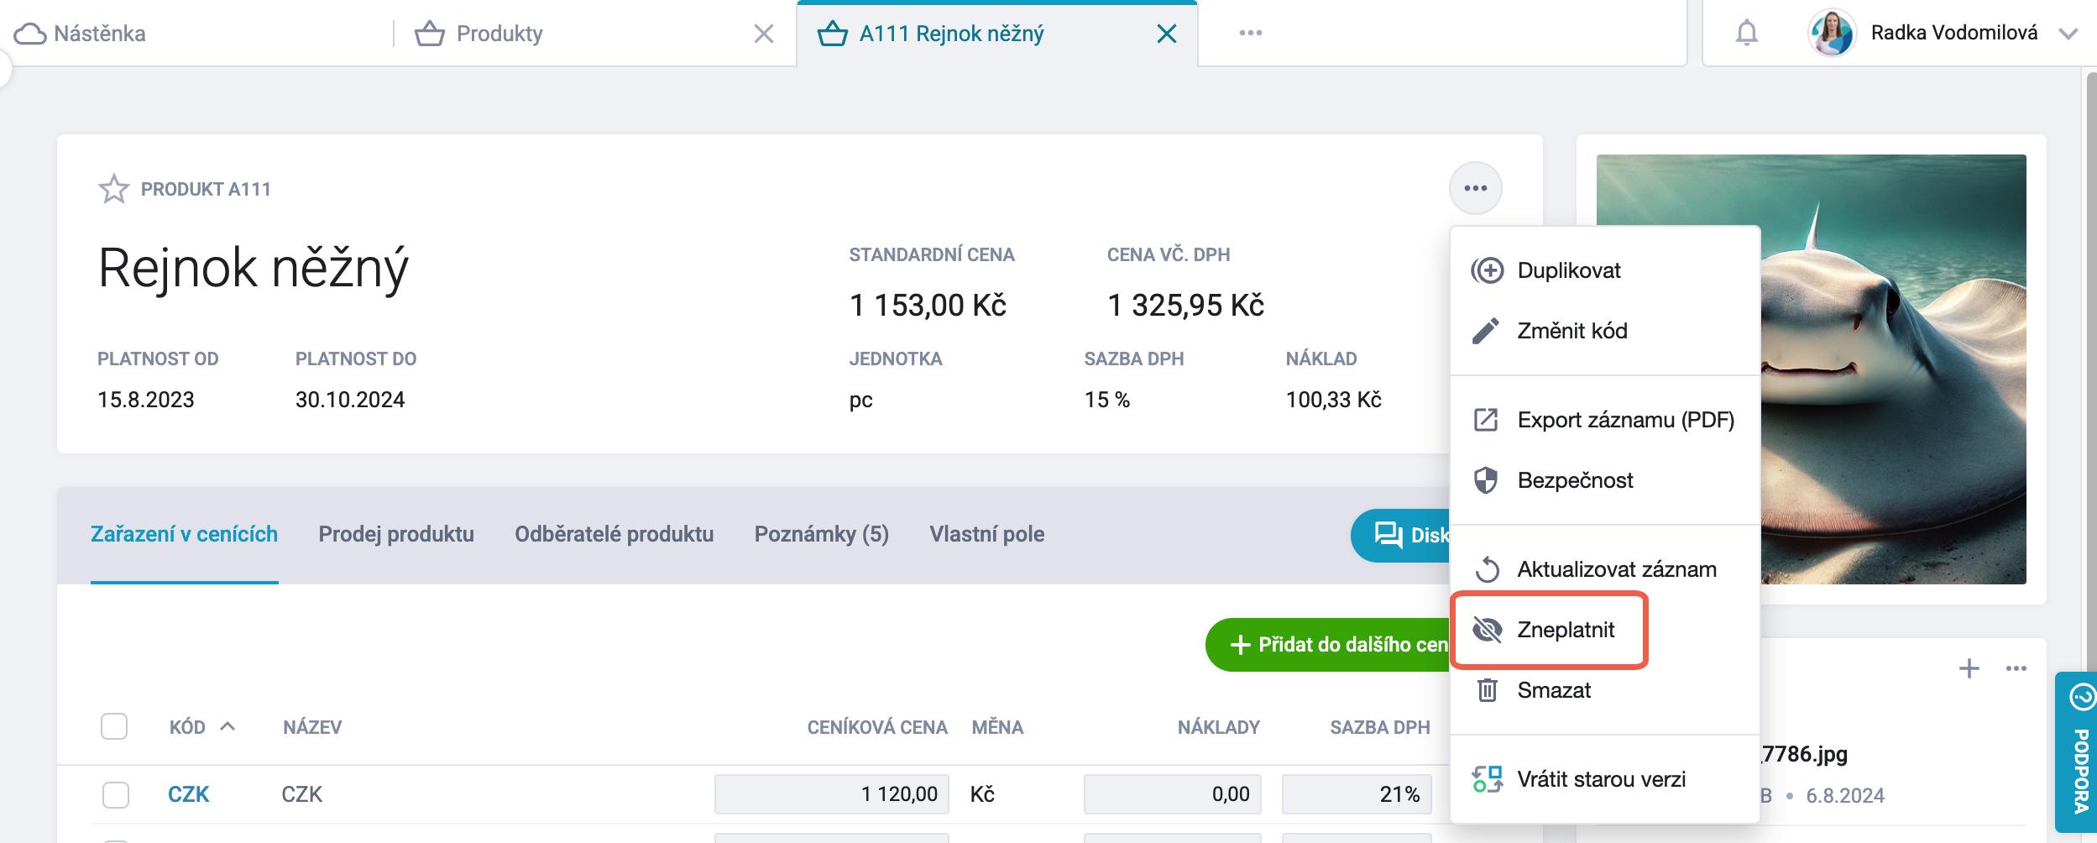
Task: Check the CZK row checkbox
Action: point(115,794)
